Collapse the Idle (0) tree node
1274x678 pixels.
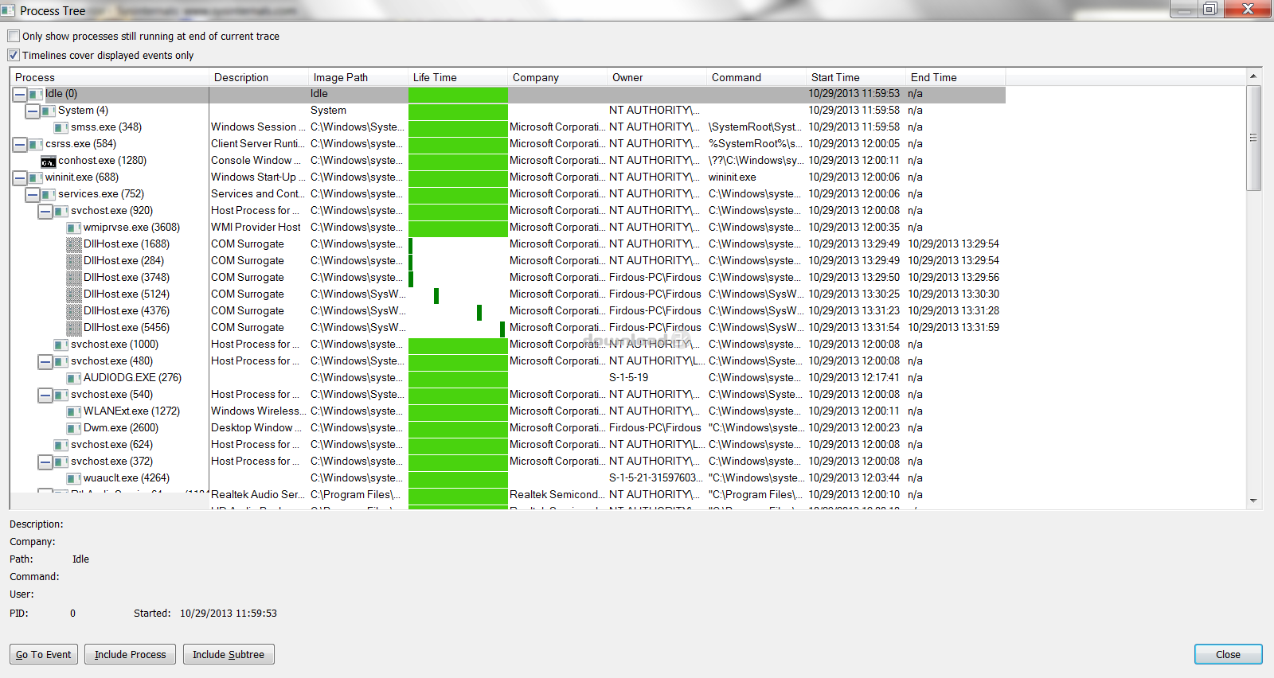click(x=20, y=94)
